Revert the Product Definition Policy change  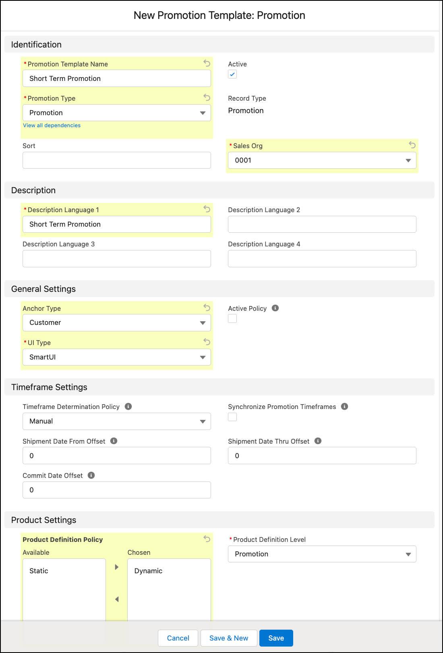pos(207,539)
